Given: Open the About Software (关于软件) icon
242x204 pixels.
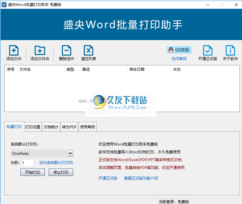Looking at the screenshot, I should [x=230, y=50].
